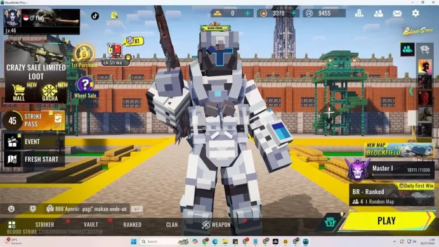Open the Wheel Sale question-mark icon
This screenshot has width=439, height=247.
tap(85, 87)
